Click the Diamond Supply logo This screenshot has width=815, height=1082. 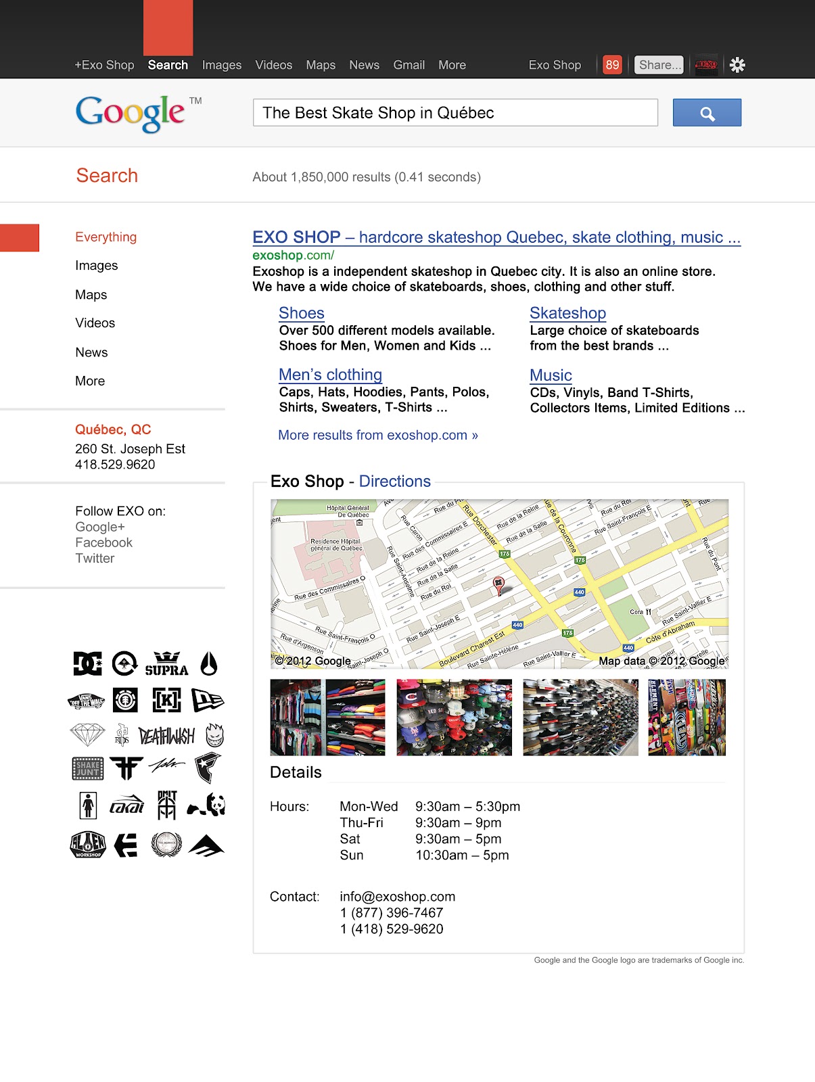pos(88,735)
